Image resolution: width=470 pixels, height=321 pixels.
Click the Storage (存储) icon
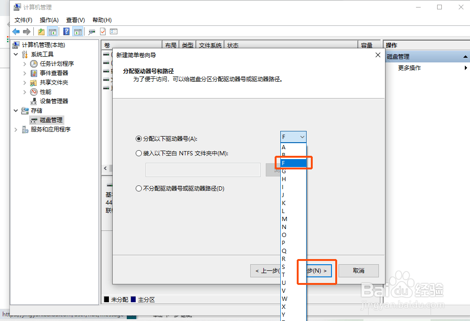pos(25,111)
